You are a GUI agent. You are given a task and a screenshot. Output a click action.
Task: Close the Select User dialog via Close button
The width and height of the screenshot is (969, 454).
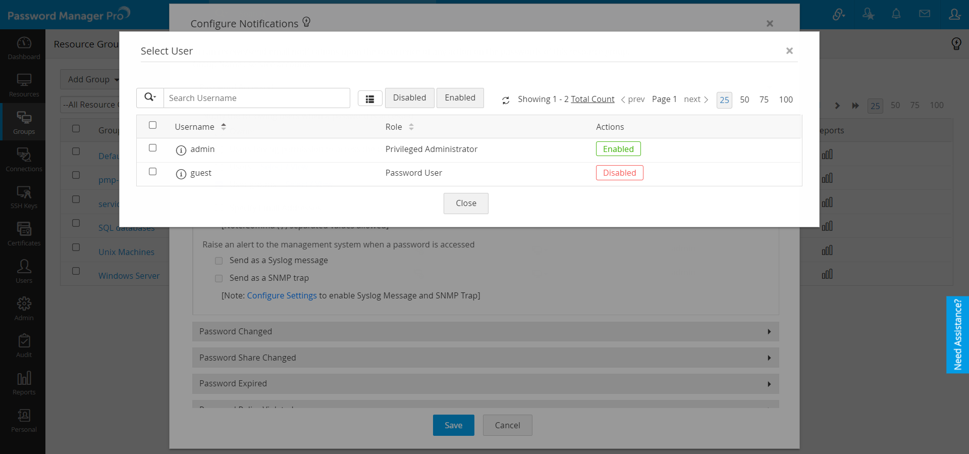[x=466, y=204]
